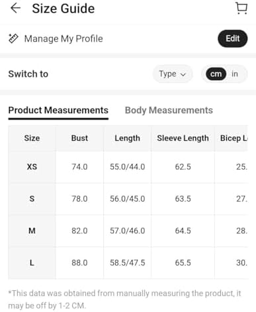Open the Manage My Profile link
Image resolution: width=256 pixels, height=312 pixels.
pyautogui.click(x=64, y=39)
